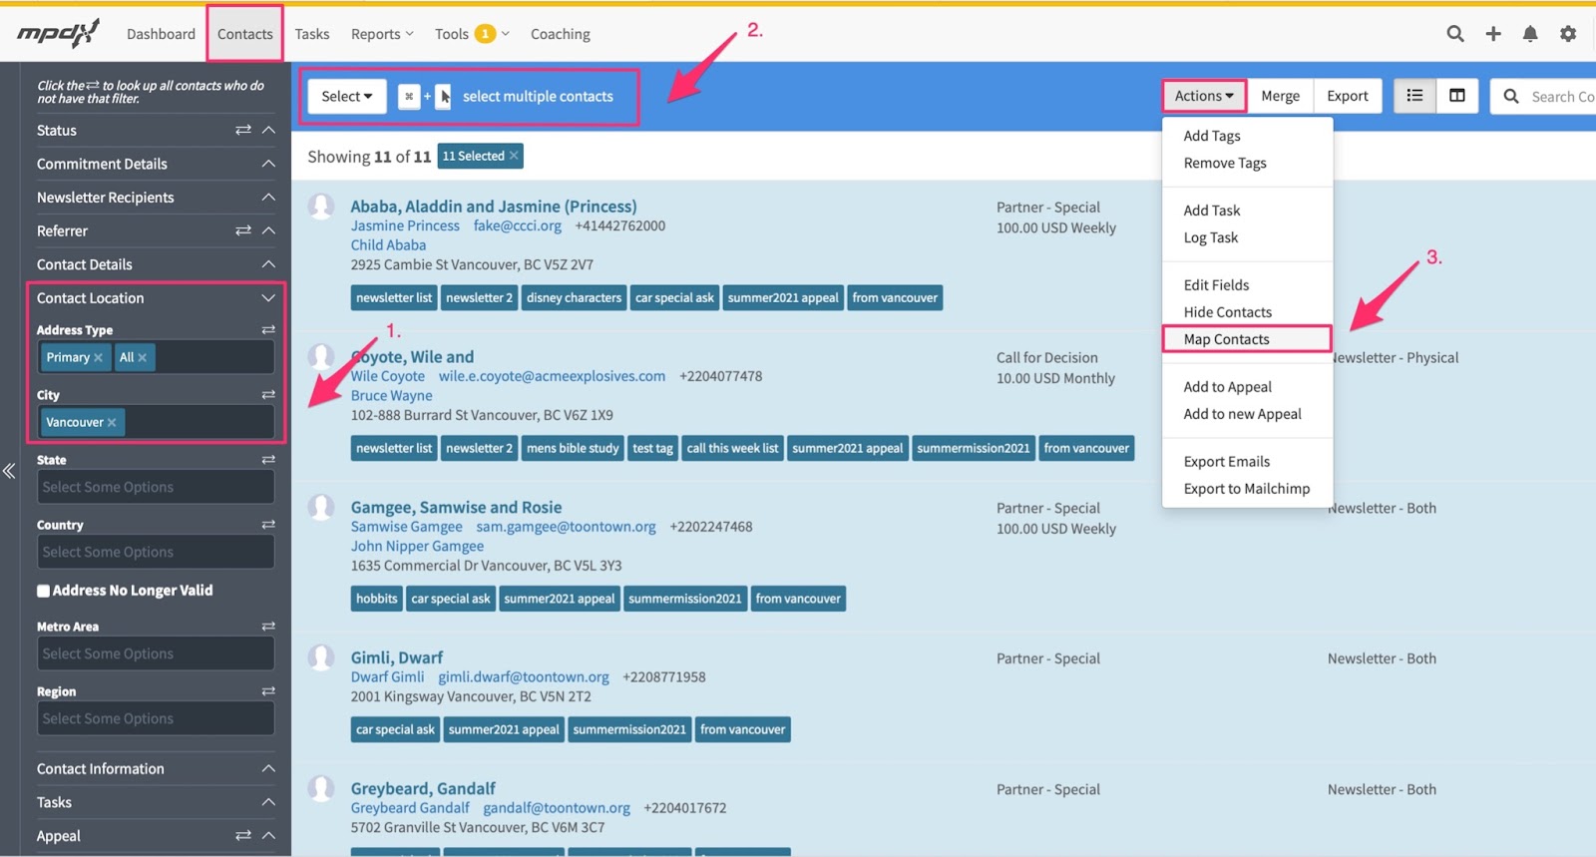1596x857 pixels.
Task: Expand the Contact Details section
Action: coord(268,264)
